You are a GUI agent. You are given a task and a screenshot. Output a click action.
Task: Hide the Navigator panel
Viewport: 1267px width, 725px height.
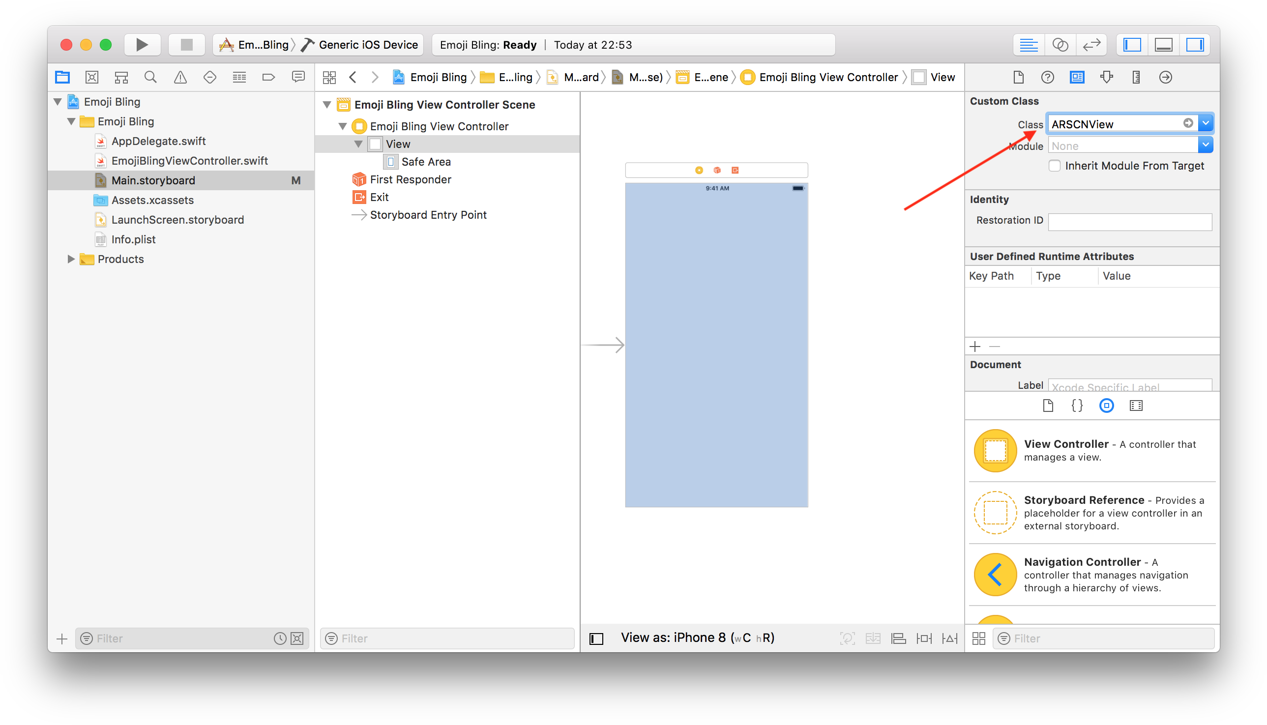(1131, 44)
